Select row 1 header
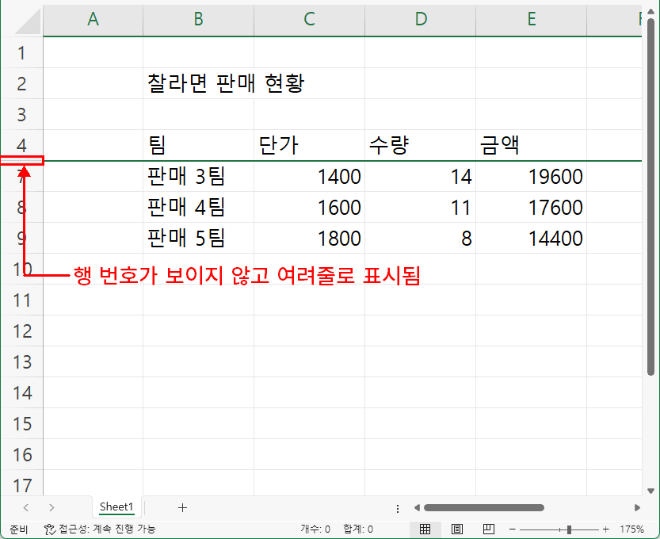Viewport: 660px width, 539px height. pos(21,52)
